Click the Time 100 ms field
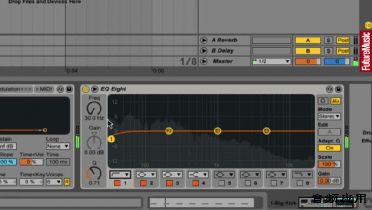This screenshot has width=372, height=210. pos(58,162)
